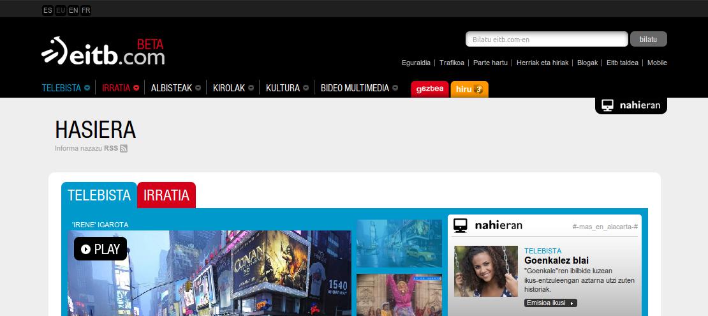Expand the Telebista dropdown arrow

point(87,88)
